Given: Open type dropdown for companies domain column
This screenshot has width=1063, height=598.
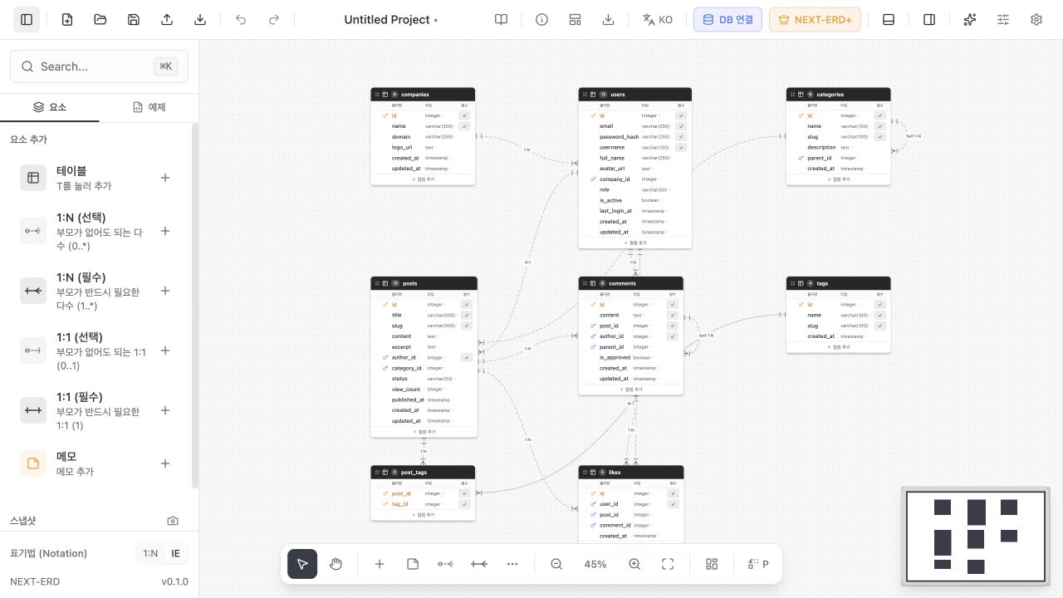Looking at the screenshot, I should pyautogui.click(x=440, y=137).
